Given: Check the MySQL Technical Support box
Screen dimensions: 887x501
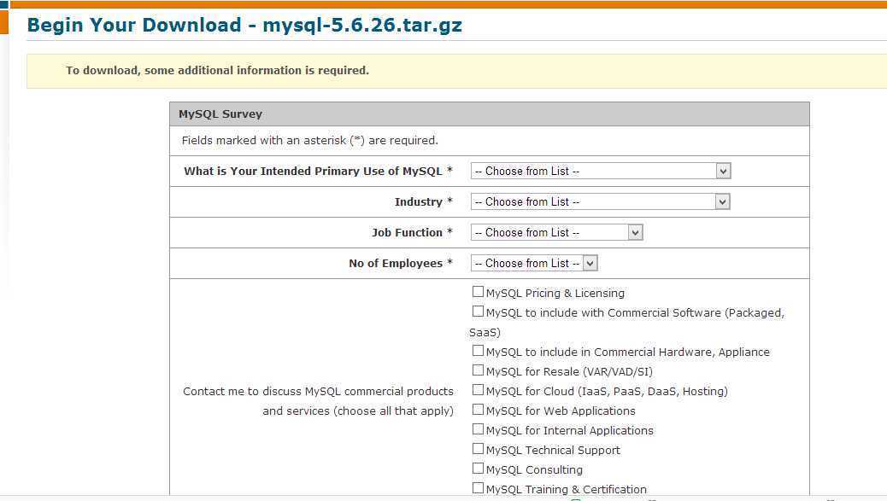Looking at the screenshot, I should click(x=479, y=449).
